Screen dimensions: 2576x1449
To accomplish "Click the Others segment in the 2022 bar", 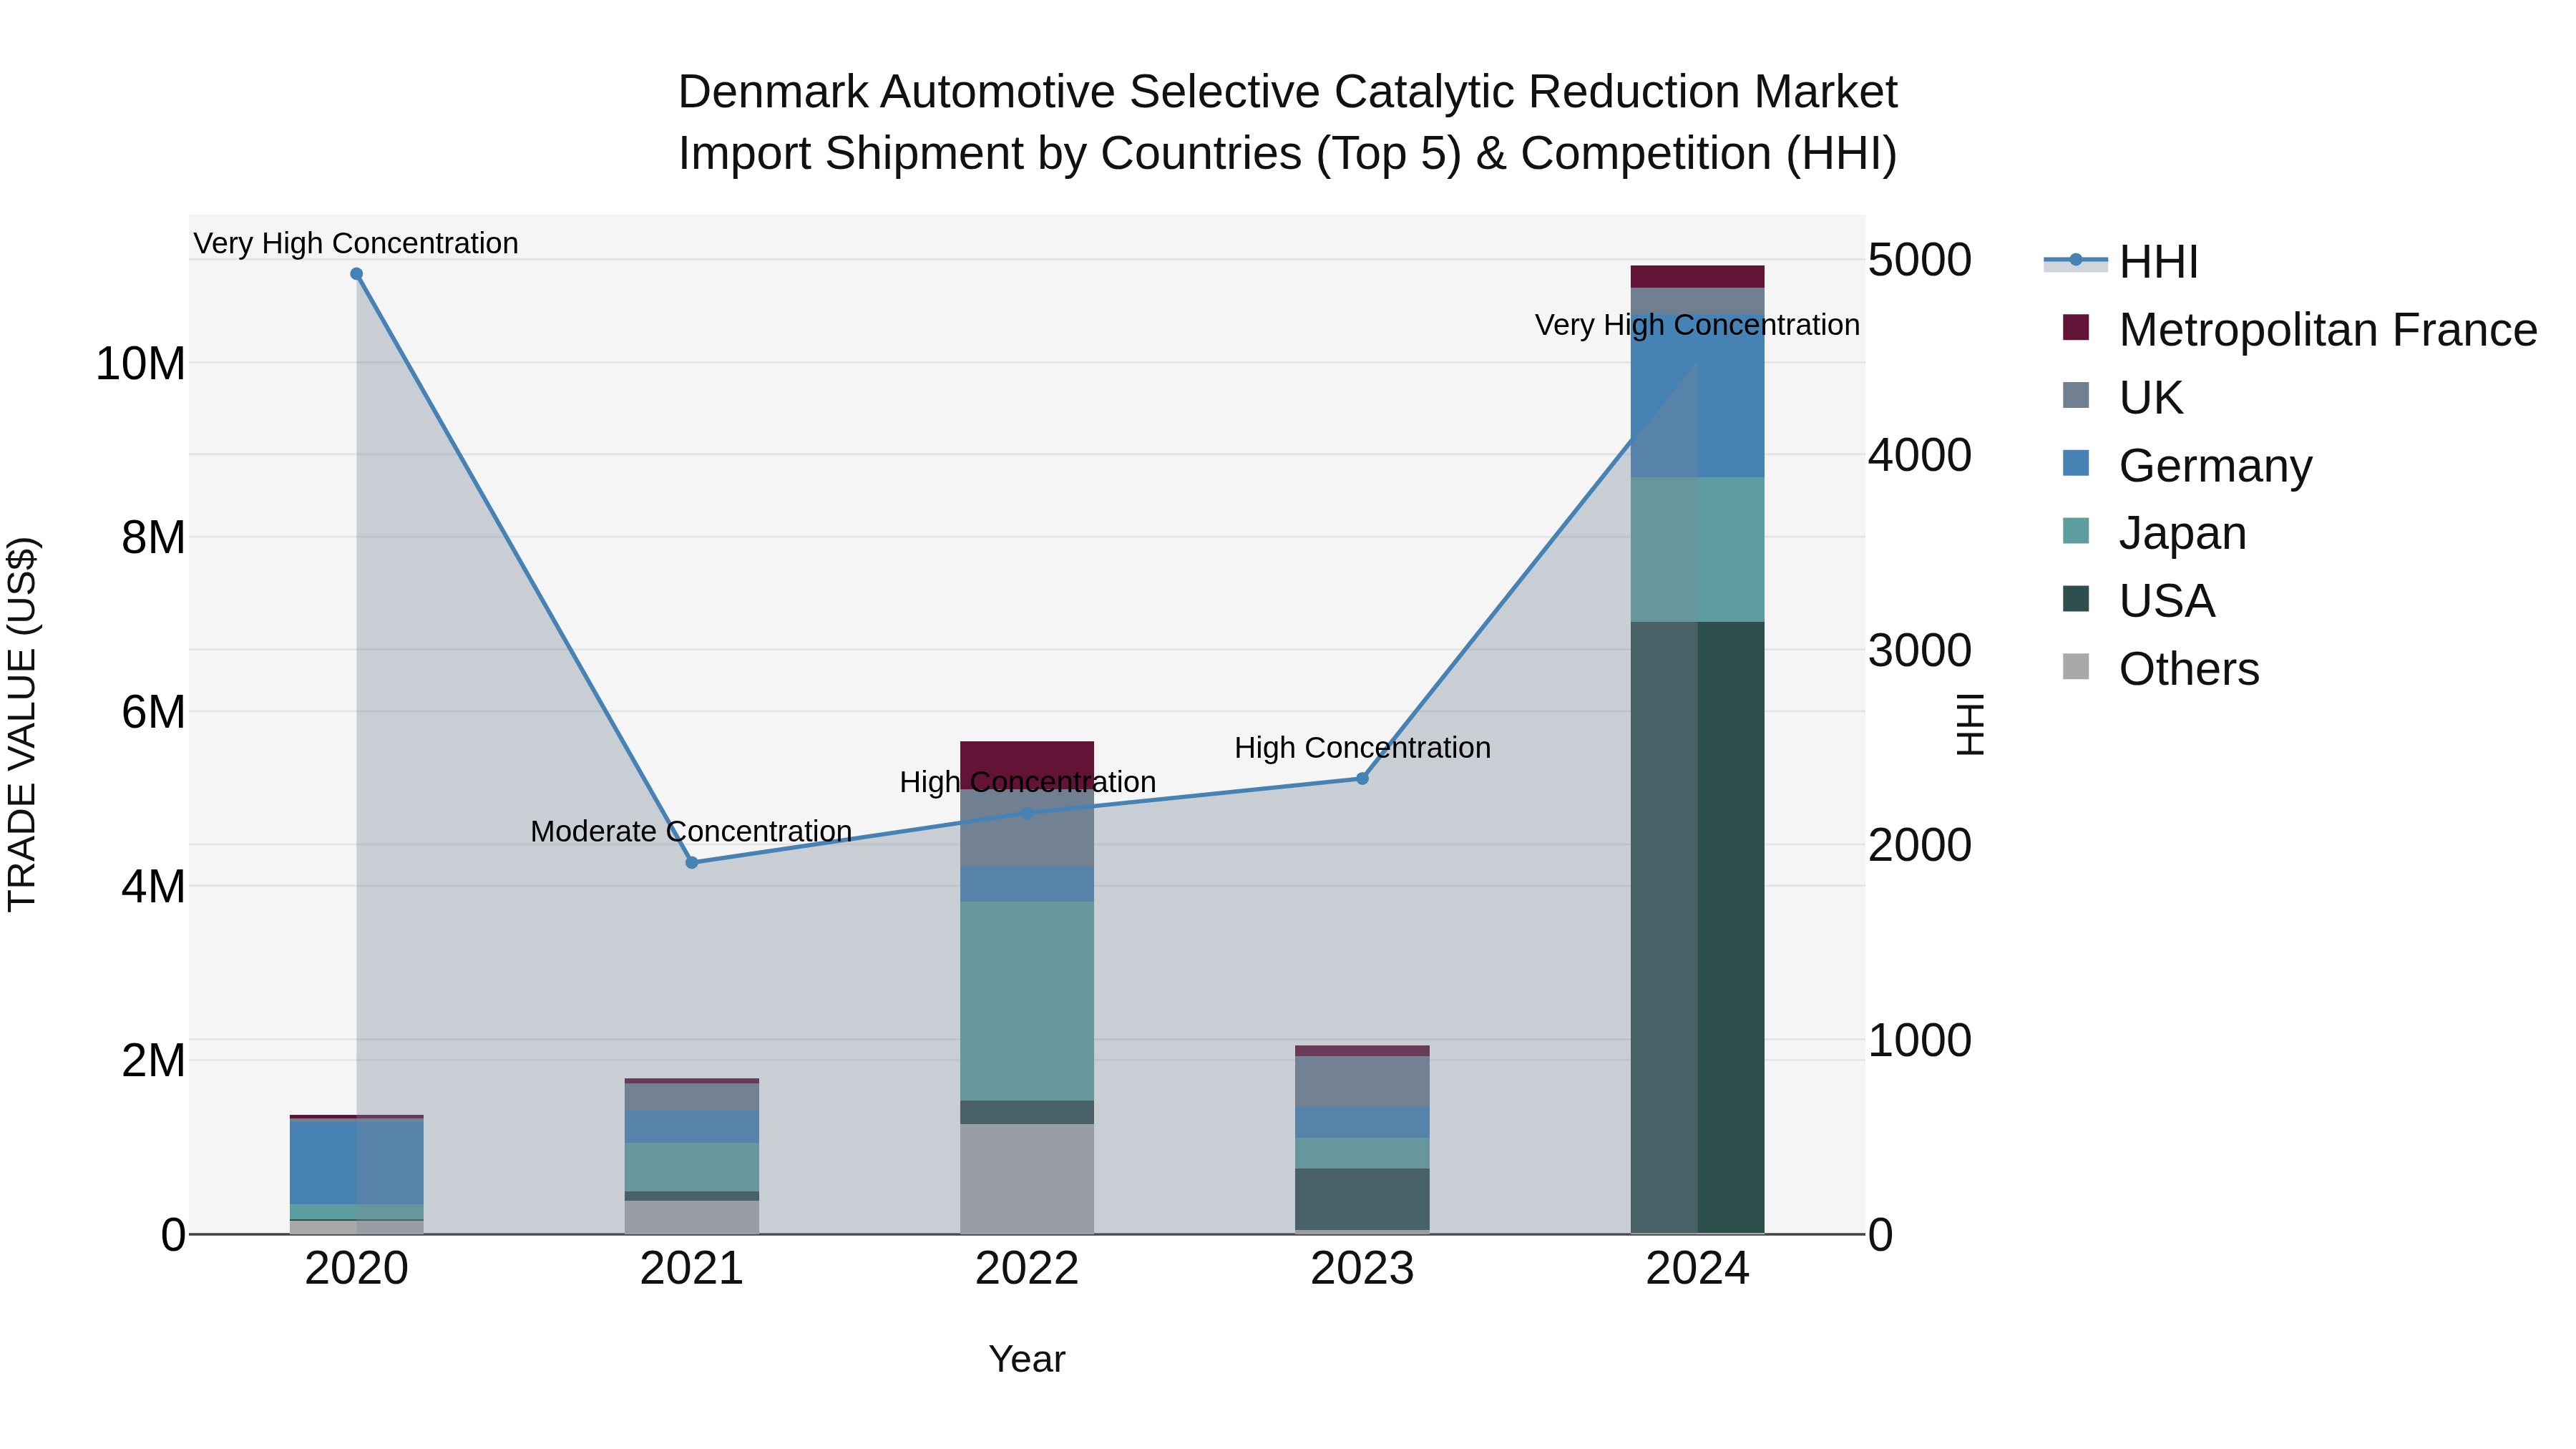I will (x=1027, y=1179).
